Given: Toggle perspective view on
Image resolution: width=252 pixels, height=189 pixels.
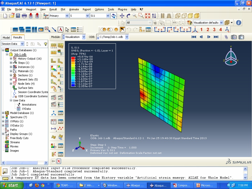Looking at the screenshot, I should click(169, 16).
